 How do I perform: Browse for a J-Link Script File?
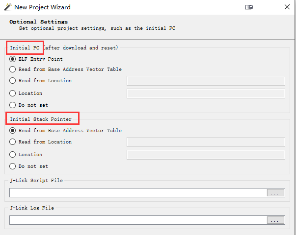(275, 193)
